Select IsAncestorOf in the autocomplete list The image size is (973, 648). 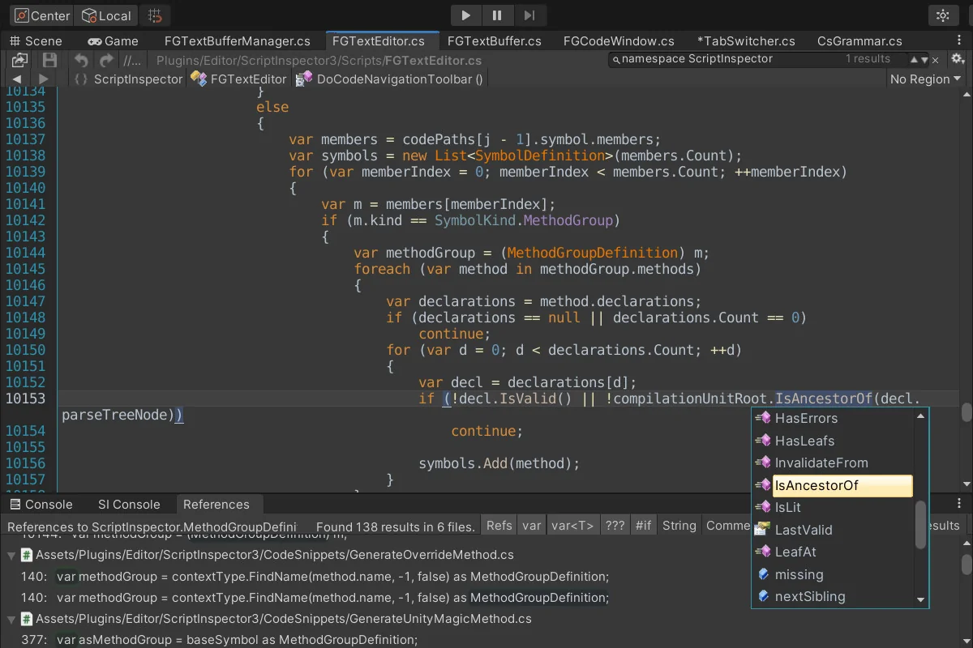click(x=842, y=485)
